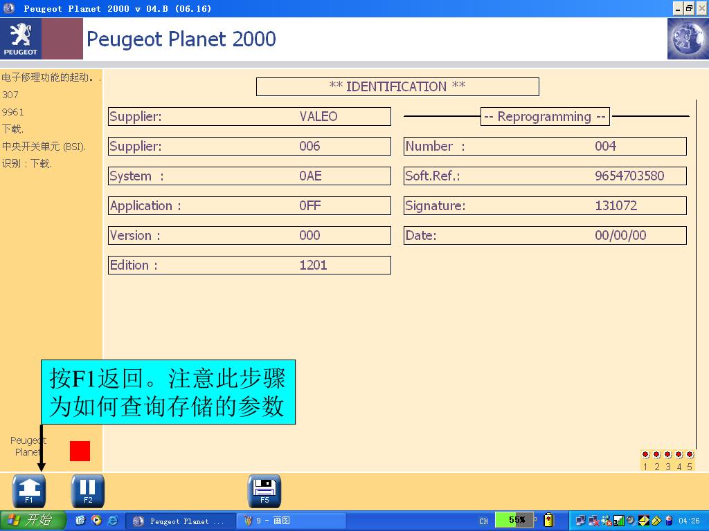Click the Peugeot Planet 2000 heading

pos(181,39)
